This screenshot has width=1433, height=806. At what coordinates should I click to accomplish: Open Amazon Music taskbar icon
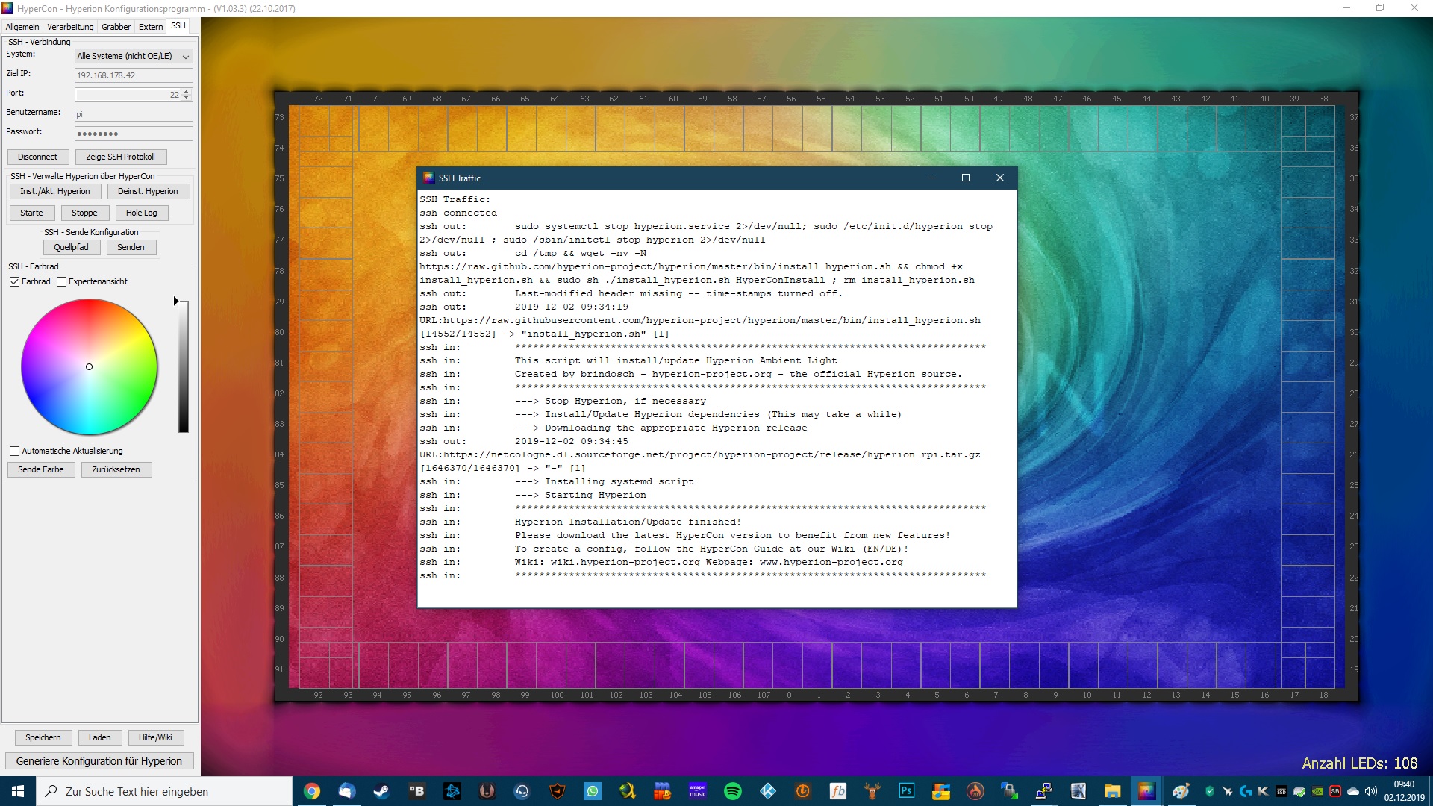tap(698, 791)
